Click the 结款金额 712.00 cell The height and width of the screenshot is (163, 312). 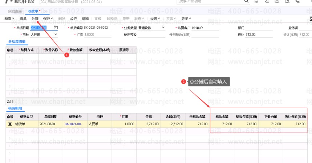222,124
